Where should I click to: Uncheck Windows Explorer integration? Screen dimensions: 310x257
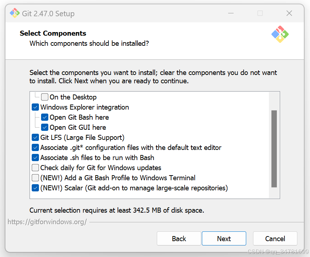tap(35, 107)
